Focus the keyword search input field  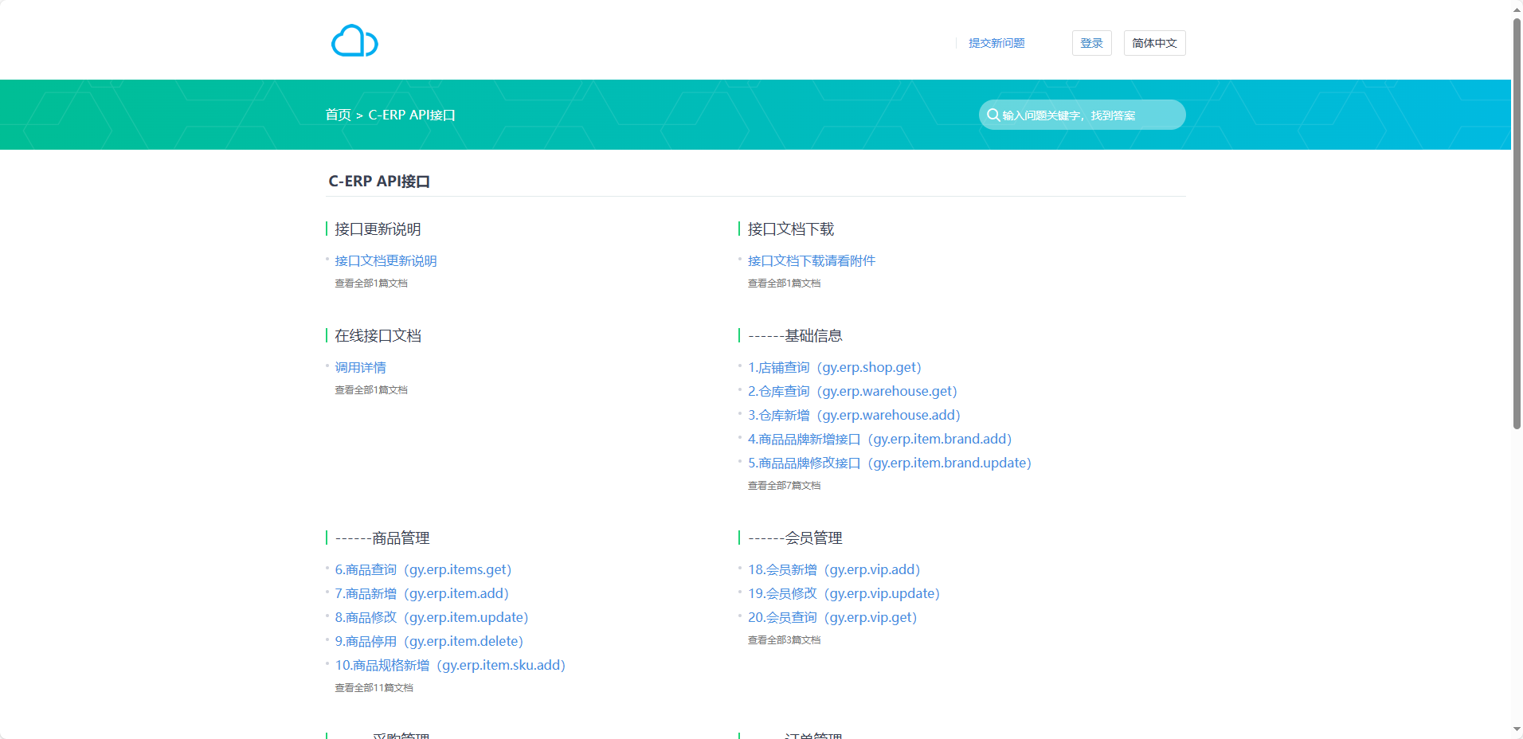(1087, 115)
